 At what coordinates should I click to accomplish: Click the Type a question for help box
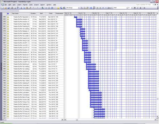point(143,5)
